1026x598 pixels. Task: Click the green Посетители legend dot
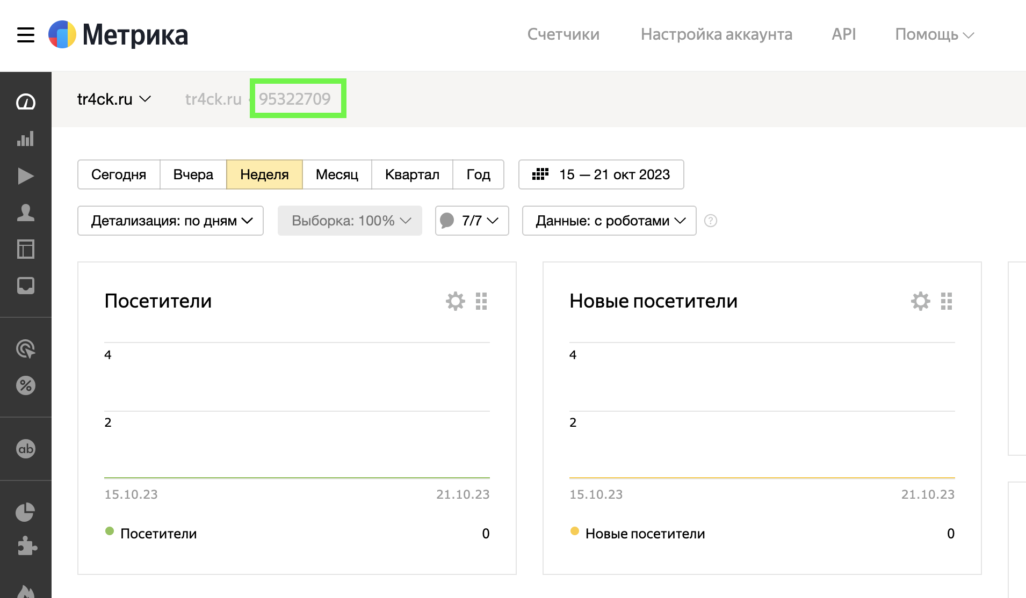[110, 531]
